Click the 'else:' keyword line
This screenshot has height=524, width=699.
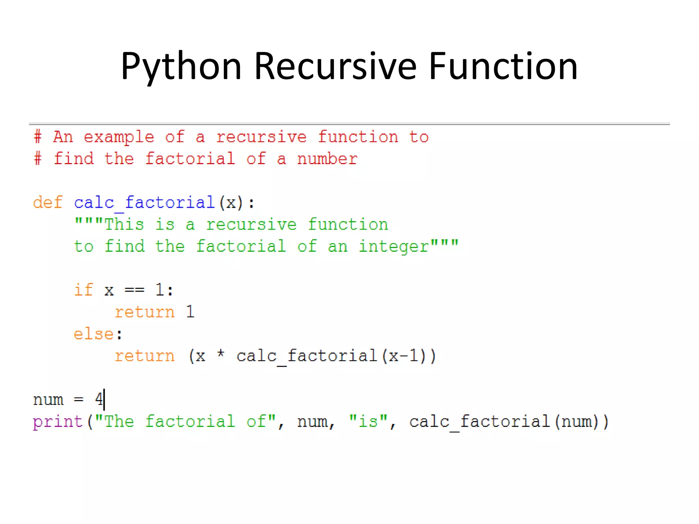click(x=98, y=334)
